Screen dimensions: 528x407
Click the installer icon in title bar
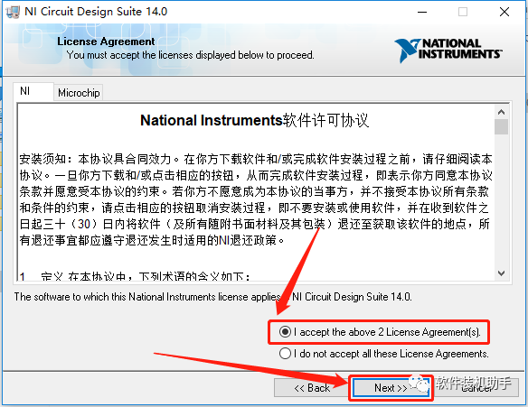tap(13, 12)
